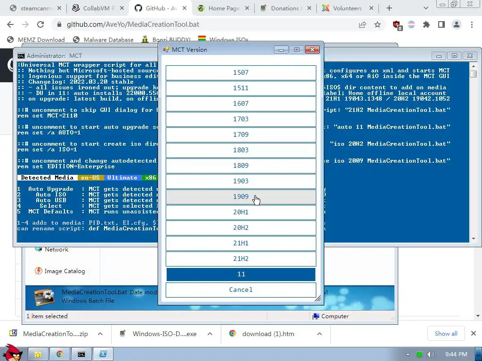Click the MCT Version dialog title icon
The width and height of the screenshot is (482, 361).
click(166, 50)
